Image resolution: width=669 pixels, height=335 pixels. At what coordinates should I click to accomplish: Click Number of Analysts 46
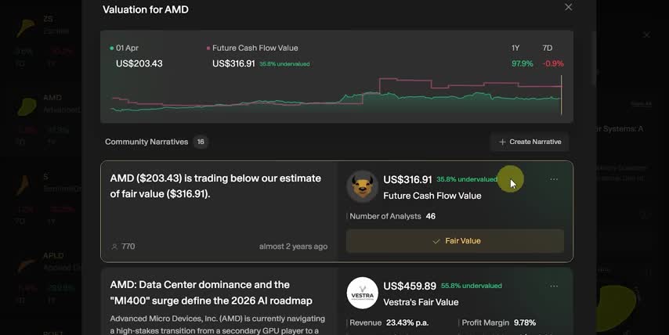[392, 217]
